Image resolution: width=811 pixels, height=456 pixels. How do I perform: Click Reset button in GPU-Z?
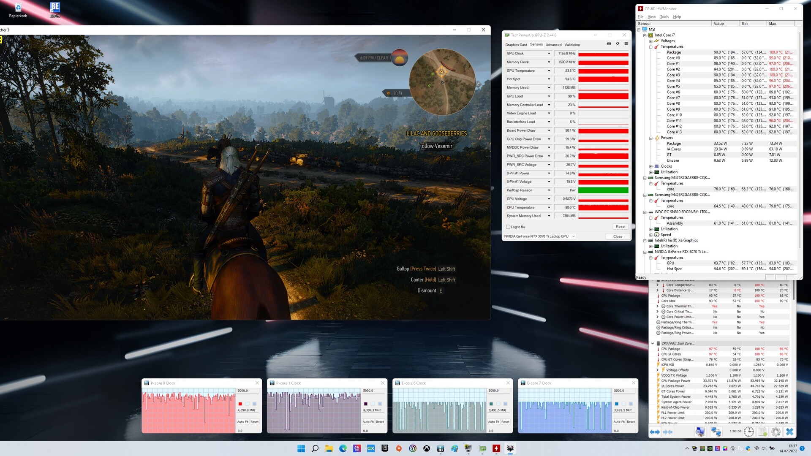pos(620,227)
